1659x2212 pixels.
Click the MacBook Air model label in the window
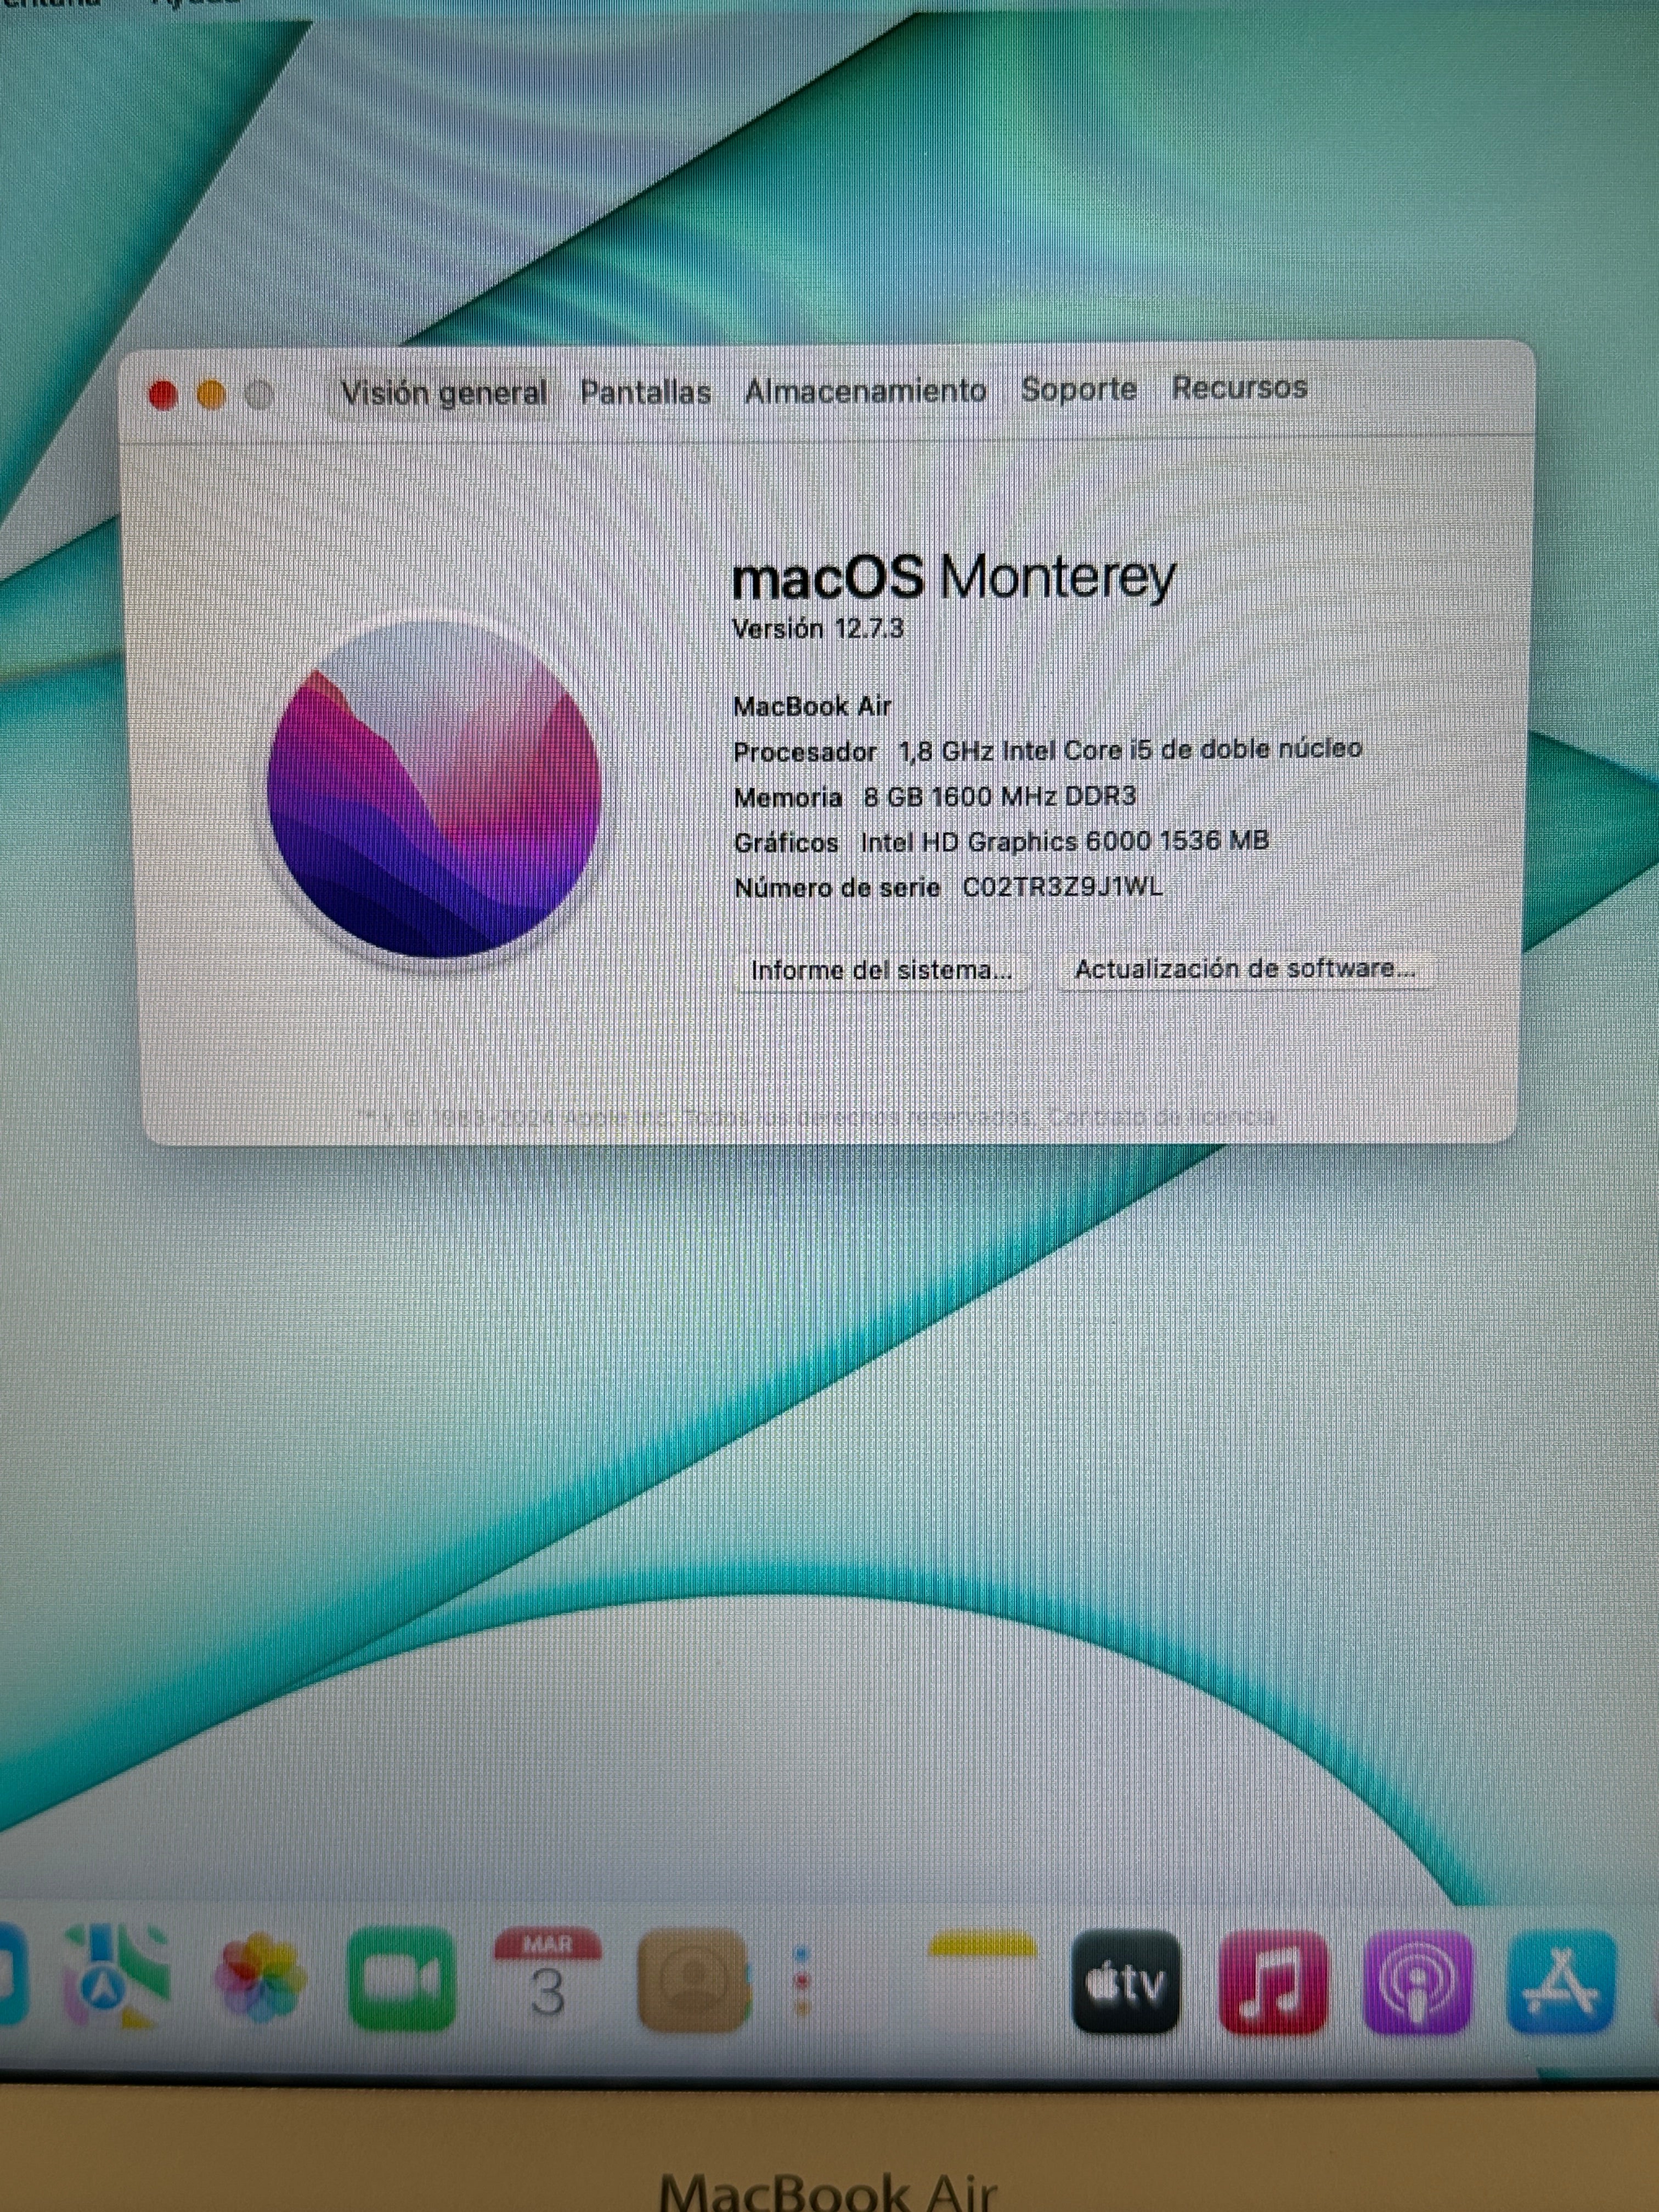(812, 706)
